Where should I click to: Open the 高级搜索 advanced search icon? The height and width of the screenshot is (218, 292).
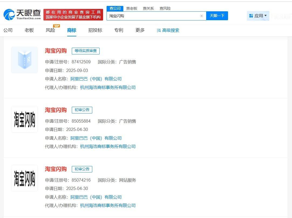point(158,30)
